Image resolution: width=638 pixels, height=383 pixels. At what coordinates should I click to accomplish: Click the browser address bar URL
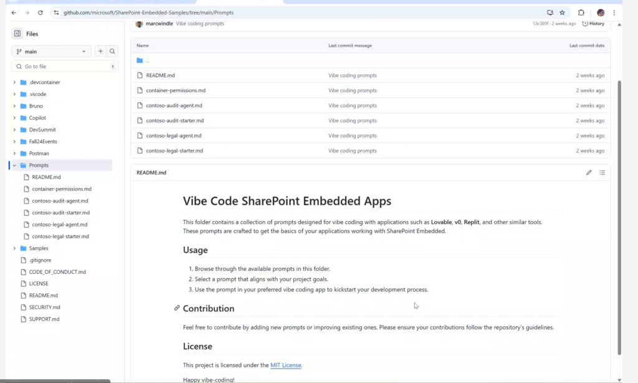coord(148,12)
